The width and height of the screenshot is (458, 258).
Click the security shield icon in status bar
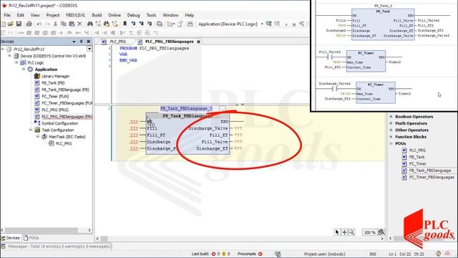(x=439, y=254)
